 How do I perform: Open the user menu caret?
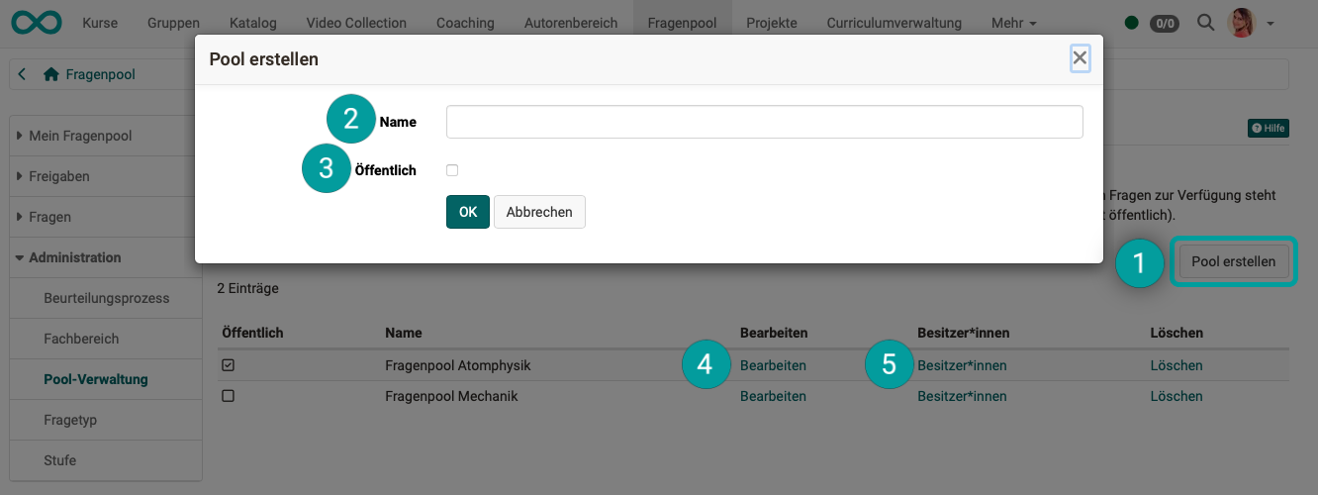pos(1271,23)
